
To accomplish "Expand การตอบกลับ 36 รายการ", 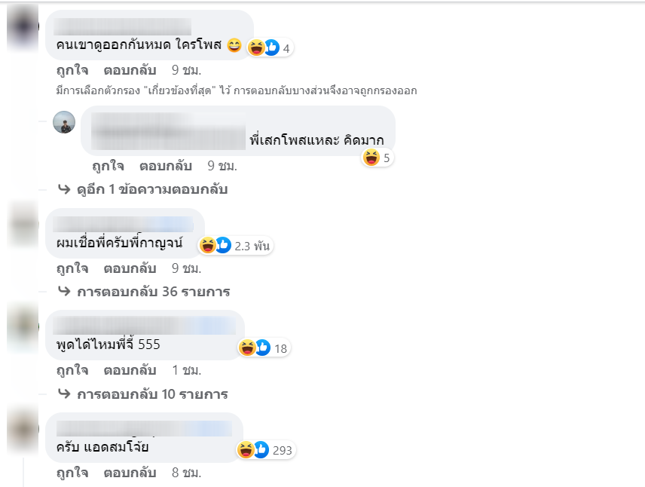I will click(154, 292).
